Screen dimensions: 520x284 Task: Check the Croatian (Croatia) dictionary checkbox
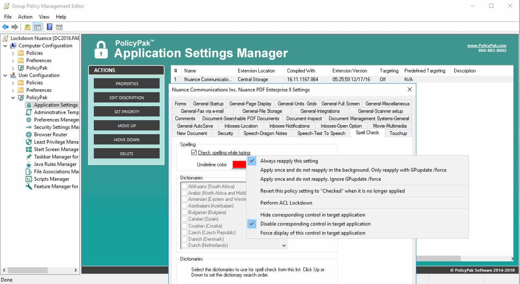[185, 226]
